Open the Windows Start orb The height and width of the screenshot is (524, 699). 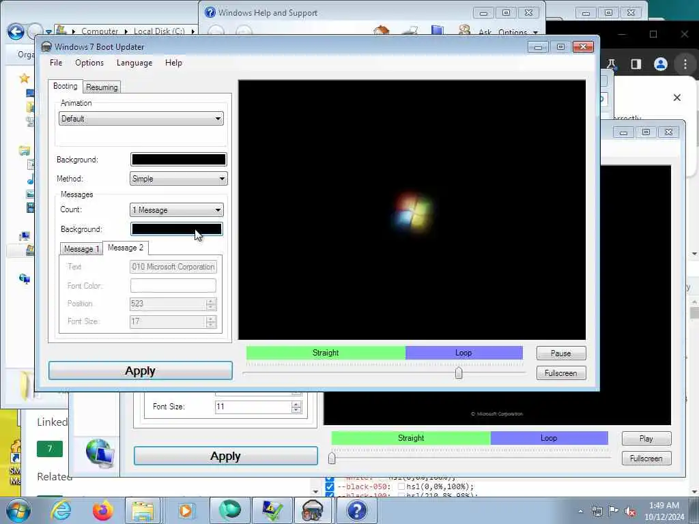(x=18, y=510)
